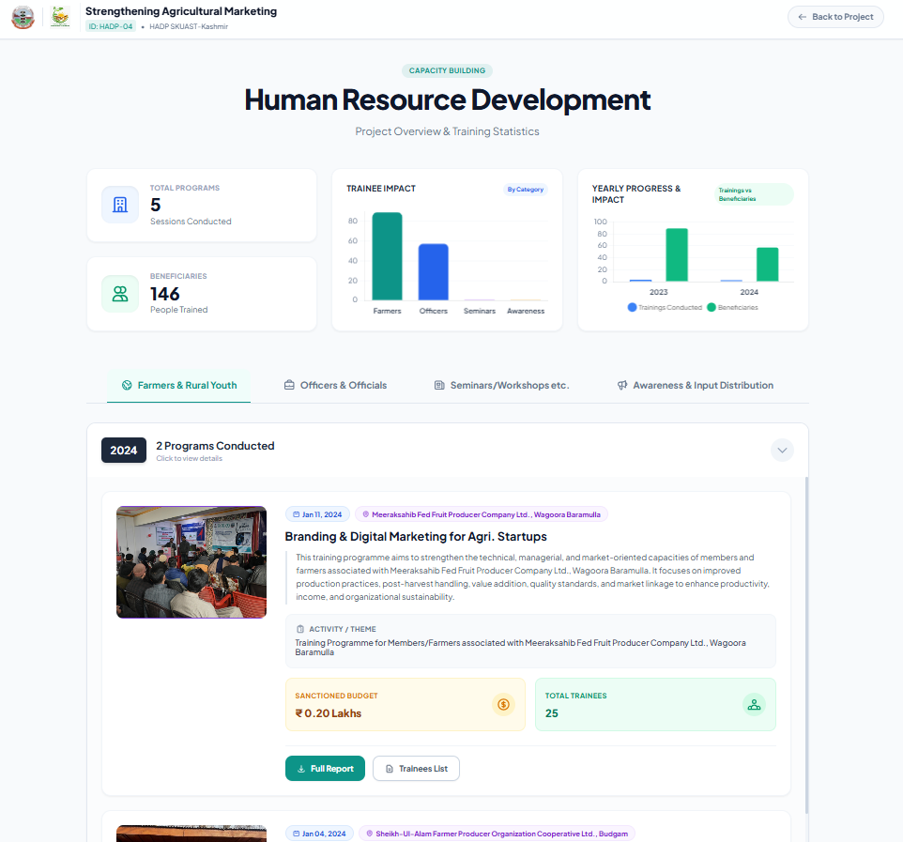Select the SKUAST-Kashmir logo icon

coord(60,17)
